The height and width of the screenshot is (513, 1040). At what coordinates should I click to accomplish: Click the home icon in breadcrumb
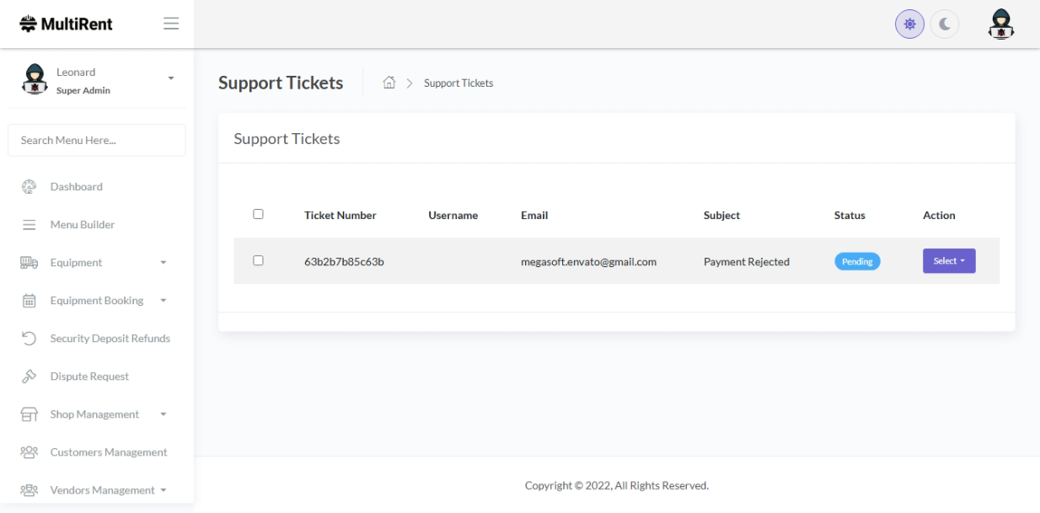pos(389,83)
